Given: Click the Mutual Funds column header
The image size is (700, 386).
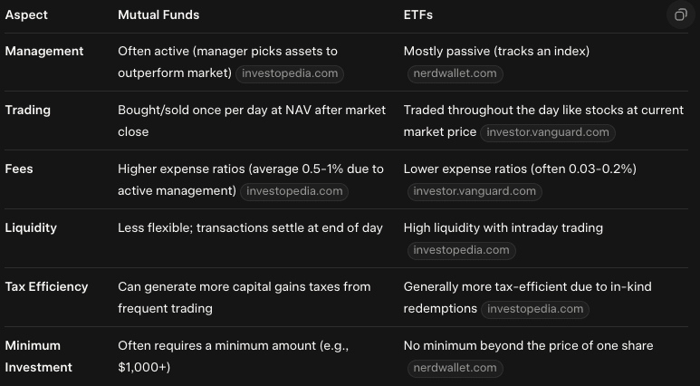Looking at the screenshot, I should pos(158,15).
